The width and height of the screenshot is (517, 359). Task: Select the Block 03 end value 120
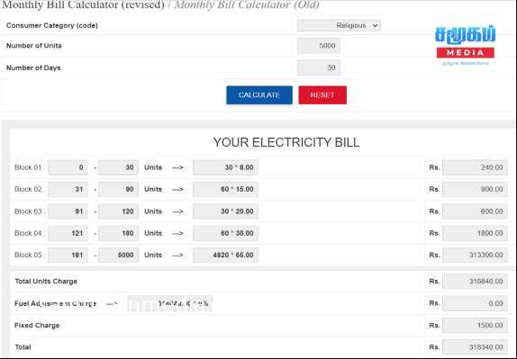[x=118, y=211]
